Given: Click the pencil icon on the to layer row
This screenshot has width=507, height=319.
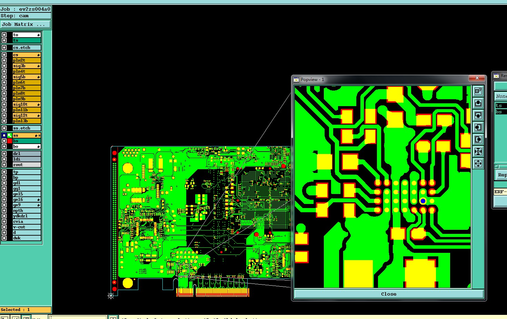Looking at the screenshot, I should (39, 35).
